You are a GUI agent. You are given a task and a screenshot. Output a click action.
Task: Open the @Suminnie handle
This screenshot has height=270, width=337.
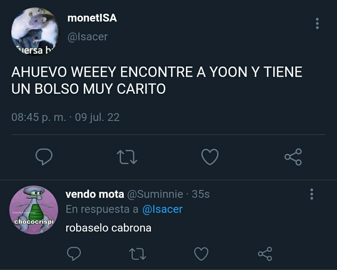pos(155,194)
